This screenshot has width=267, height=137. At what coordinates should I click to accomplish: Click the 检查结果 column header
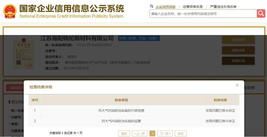pos(220,100)
